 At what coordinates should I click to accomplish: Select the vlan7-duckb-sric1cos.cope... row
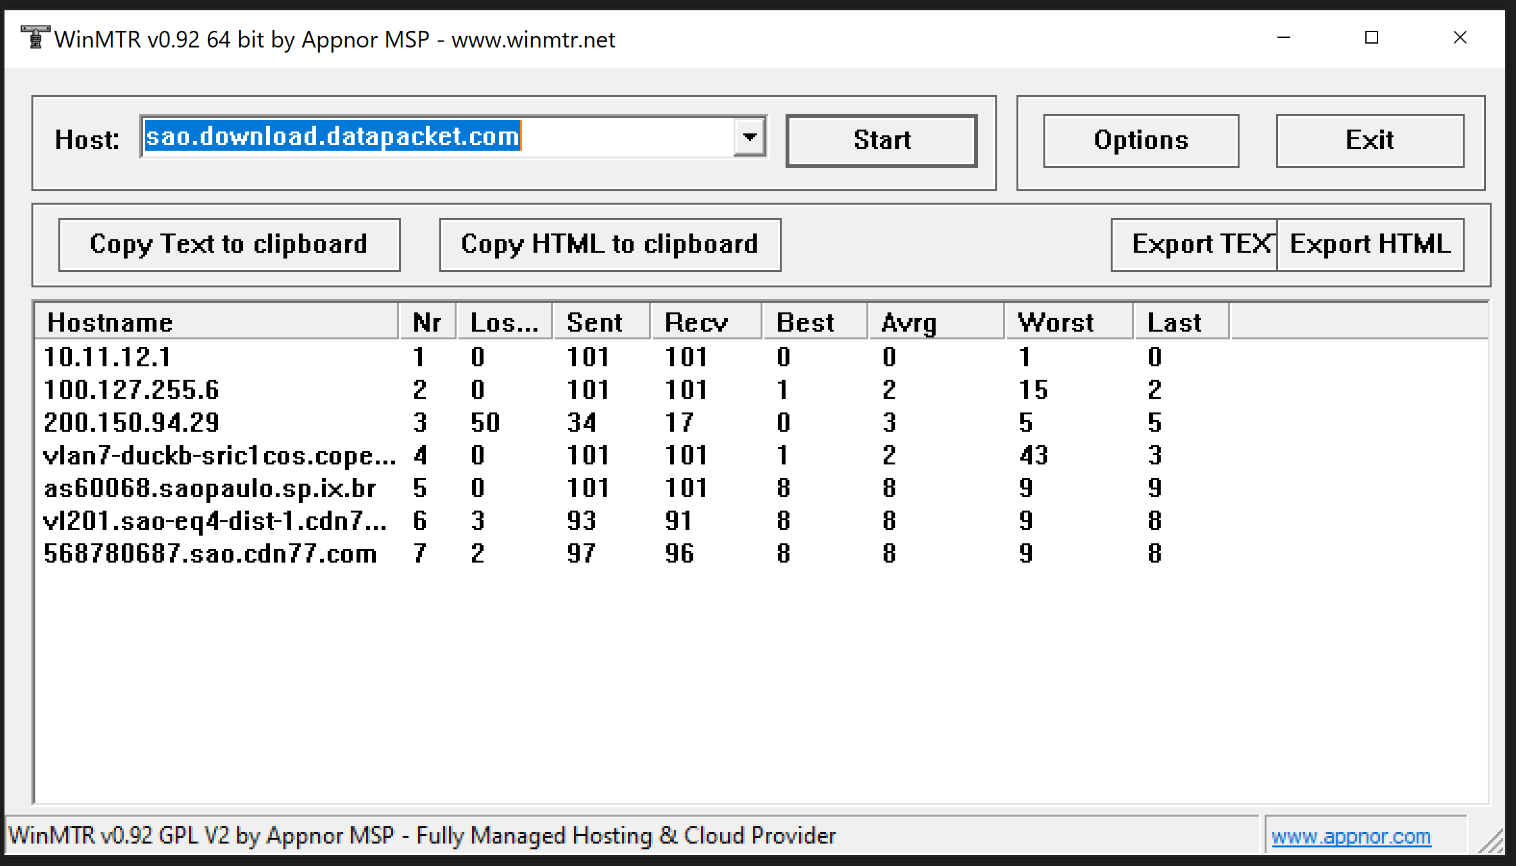pyautogui.click(x=632, y=455)
